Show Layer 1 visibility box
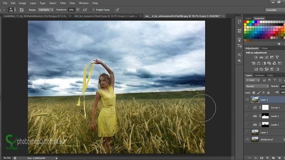Image resolution: width=285 pixels, height=160 pixels. (247, 132)
